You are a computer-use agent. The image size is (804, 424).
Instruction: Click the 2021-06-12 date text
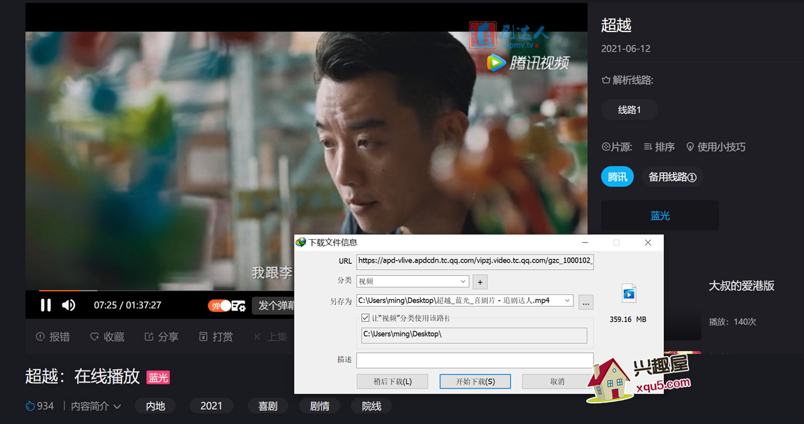(x=626, y=49)
